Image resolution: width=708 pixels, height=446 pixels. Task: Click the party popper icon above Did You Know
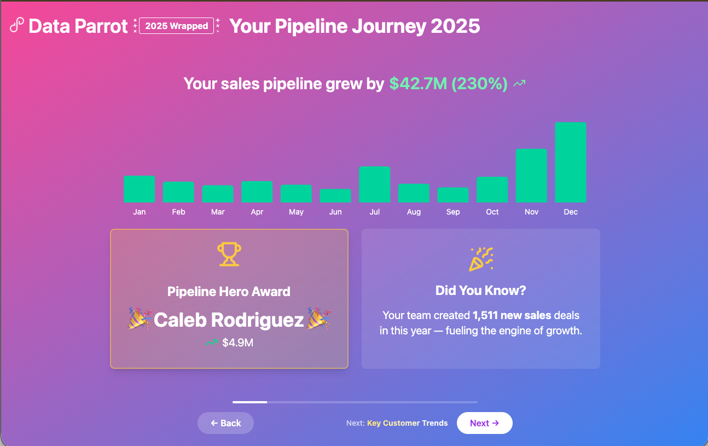pyautogui.click(x=481, y=259)
